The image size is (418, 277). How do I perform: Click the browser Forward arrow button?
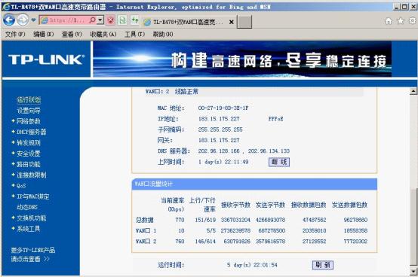click(x=23, y=20)
